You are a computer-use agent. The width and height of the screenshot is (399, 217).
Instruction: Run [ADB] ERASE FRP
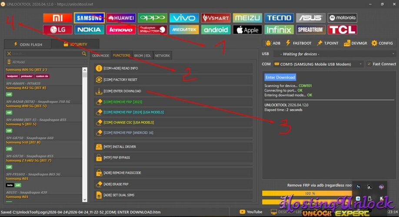coord(173,184)
